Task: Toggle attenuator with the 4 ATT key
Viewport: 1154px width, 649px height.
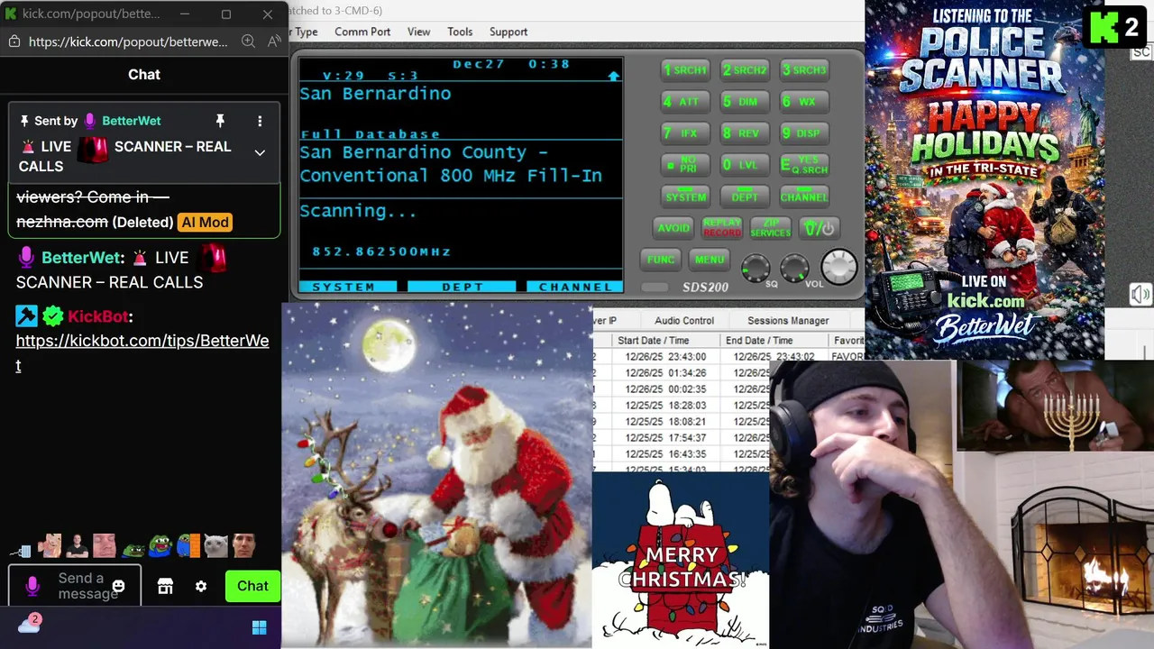Action: point(685,102)
